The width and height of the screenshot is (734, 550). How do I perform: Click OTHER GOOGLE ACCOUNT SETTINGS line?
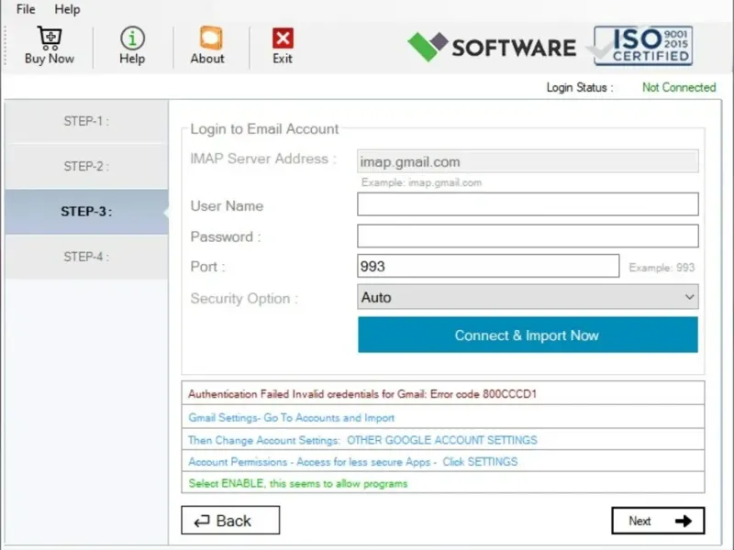pos(362,440)
